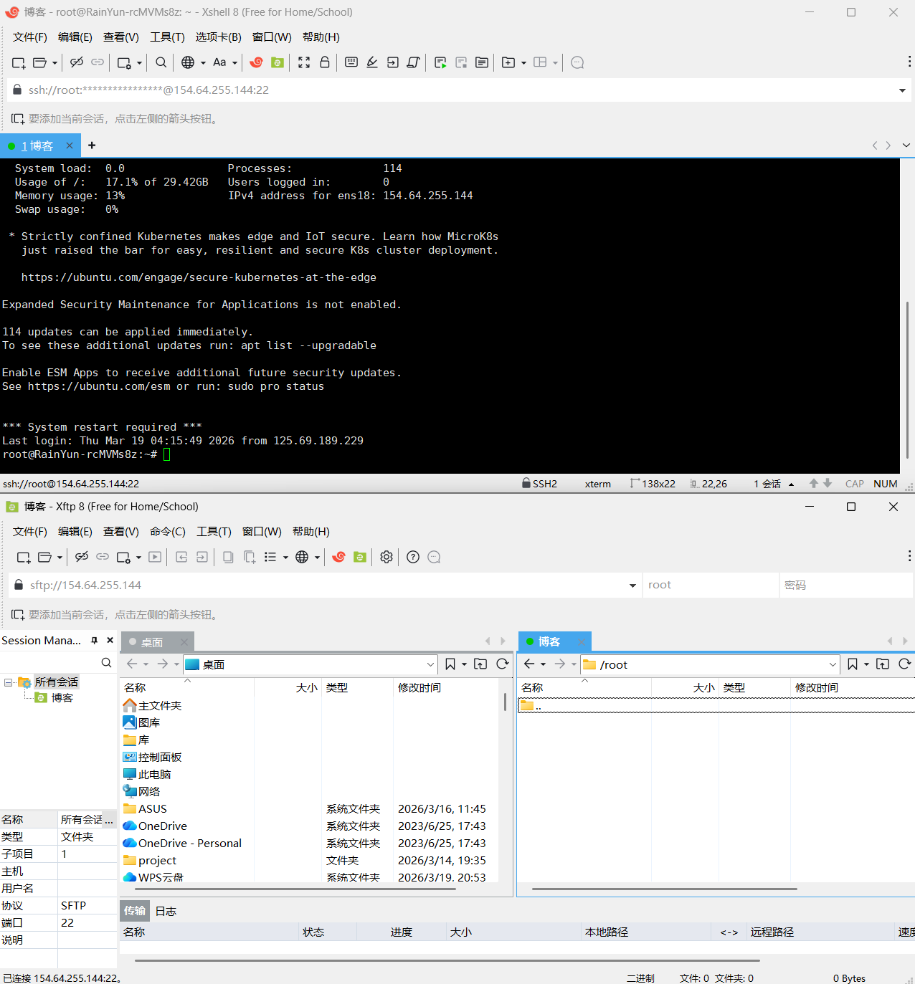Viewport: 915px width, 984px height.
Task: Close the Session Manager panel
Action: point(110,641)
